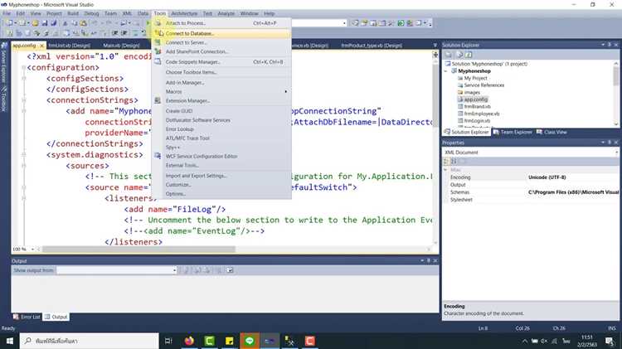Screen dimensions: 622x349
Task: Click Add SharePoint Connection entry
Action: point(221,51)
